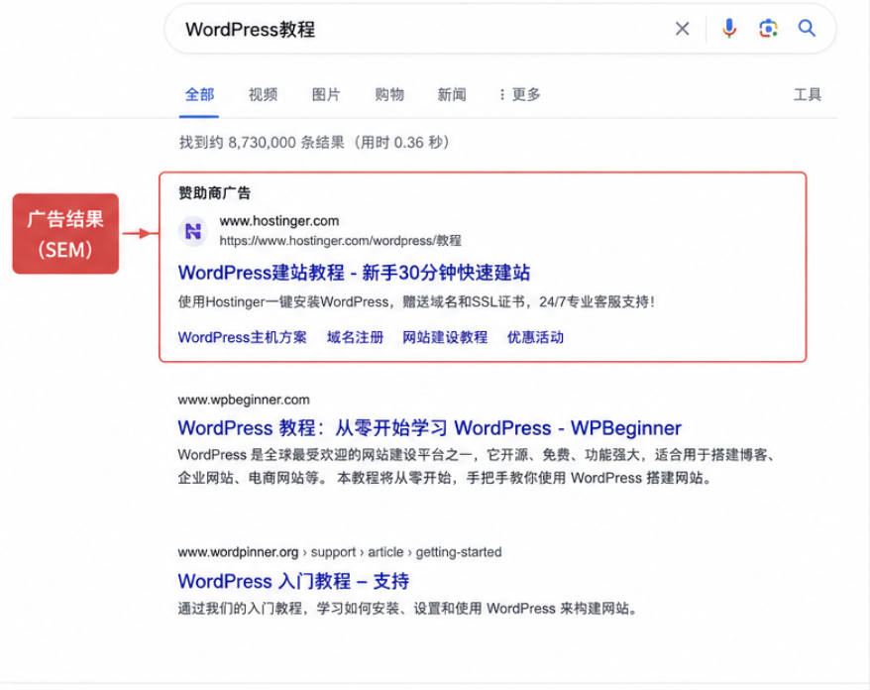This screenshot has width=870, height=690.
Task: Click the www.wordpinner.org breadcrumb path
Action: pos(340,552)
